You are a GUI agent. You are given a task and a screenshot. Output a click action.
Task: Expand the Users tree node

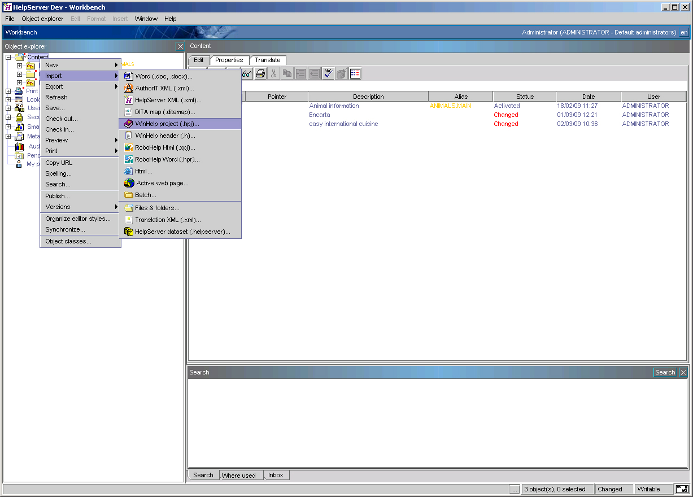click(x=8, y=108)
